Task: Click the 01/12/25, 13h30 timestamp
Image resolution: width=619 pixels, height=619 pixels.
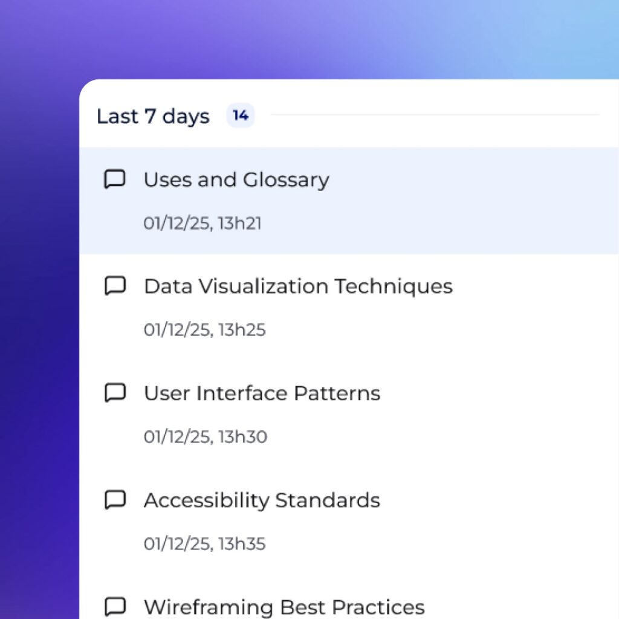Action: [x=206, y=436]
